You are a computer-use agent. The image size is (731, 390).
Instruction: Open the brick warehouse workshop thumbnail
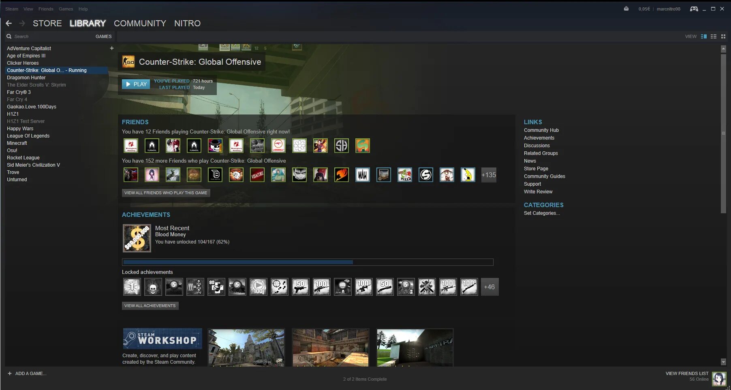click(331, 348)
